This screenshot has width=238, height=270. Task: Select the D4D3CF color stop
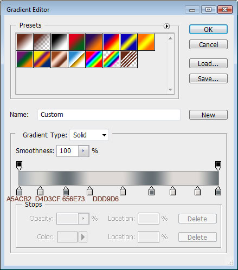40,191
